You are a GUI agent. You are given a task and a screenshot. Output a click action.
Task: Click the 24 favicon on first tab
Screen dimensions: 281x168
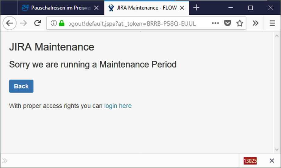point(25,8)
